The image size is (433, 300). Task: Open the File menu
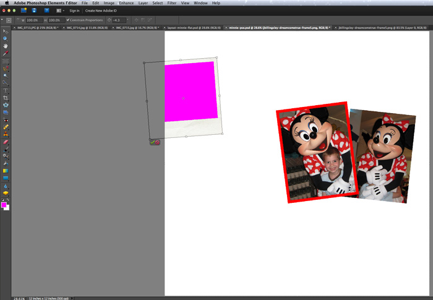[85, 2]
